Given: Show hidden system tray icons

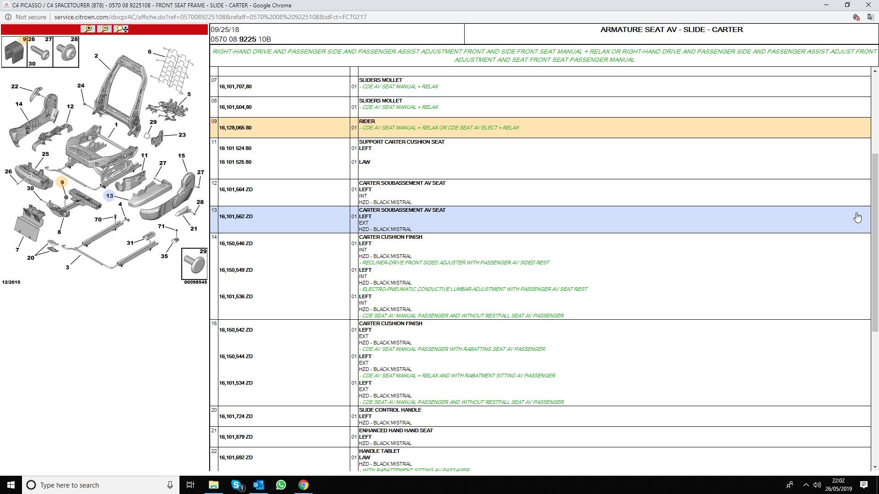Looking at the screenshot, I should tap(806, 485).
